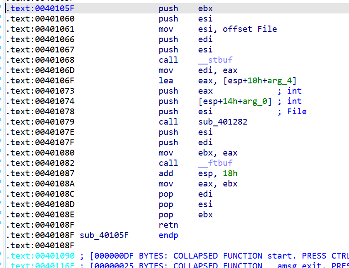
Task: Select 'mov edi, eax' instruction
Action: point(198,70)
